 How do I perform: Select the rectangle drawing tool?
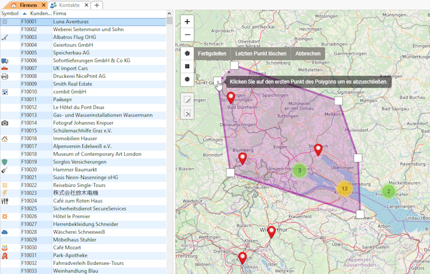pyautogui.click(x=187, y=66)
